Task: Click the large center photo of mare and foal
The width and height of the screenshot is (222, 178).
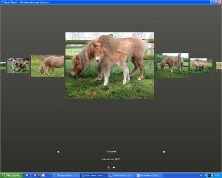Action: (110, 66)
